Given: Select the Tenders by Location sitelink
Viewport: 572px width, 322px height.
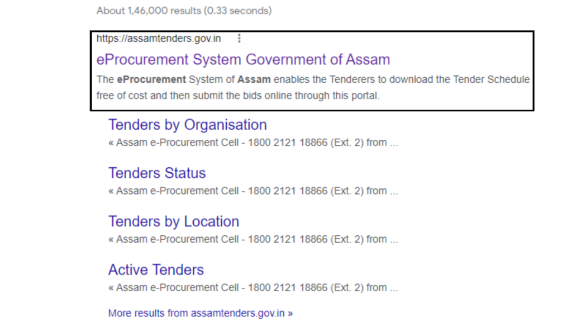Looking at the screenshot, I should (173, 221).
